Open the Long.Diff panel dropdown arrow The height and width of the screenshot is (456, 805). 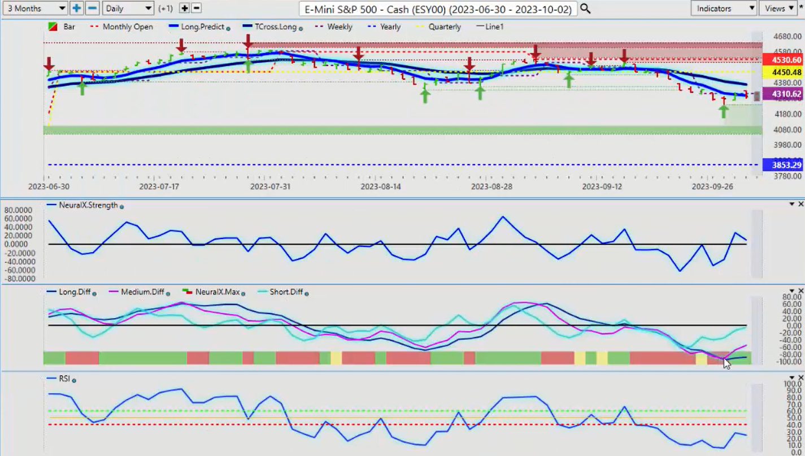pos(791,291)
